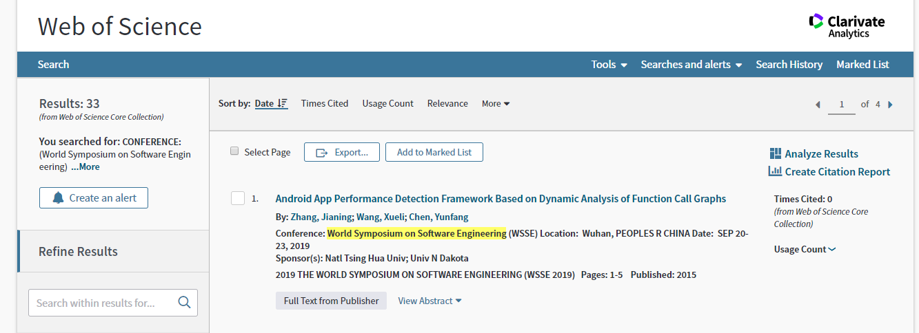Expand the ...More search query link

(85, 166)
